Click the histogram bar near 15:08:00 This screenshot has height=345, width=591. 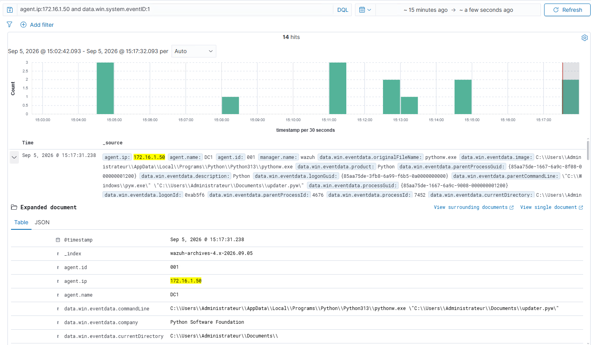tap(230, 105)
